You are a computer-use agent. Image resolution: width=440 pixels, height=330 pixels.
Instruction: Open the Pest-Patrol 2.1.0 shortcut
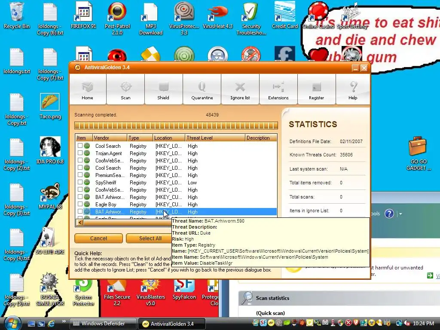117,18
